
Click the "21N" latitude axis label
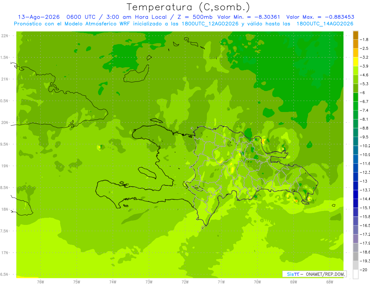(5, 79)
